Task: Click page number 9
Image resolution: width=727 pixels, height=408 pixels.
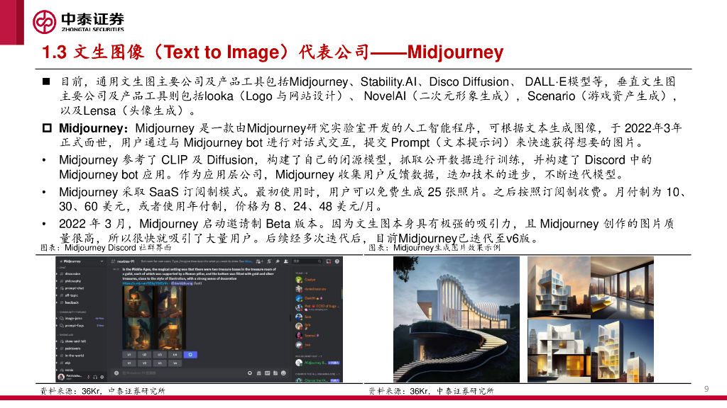Action: point(706,389)
